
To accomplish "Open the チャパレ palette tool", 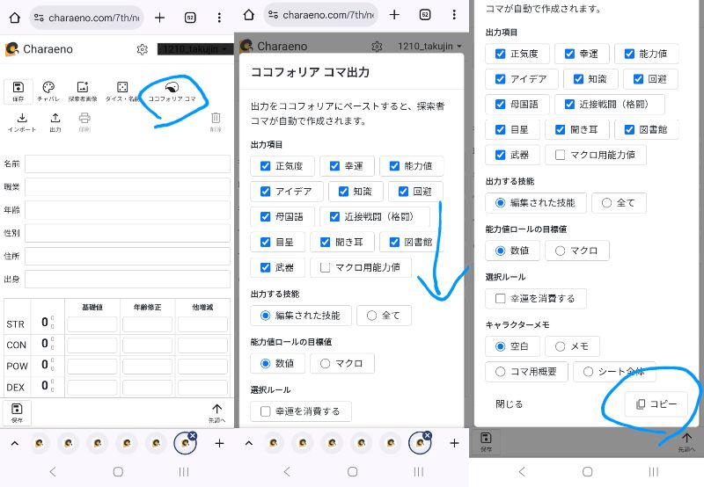I will tap(48, 91).
